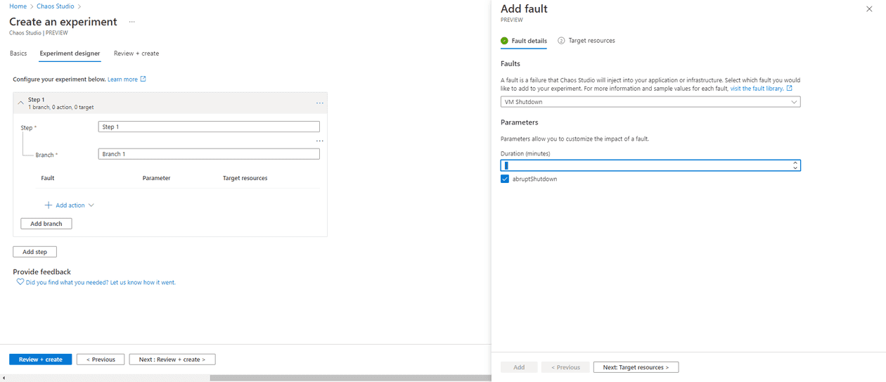
Task: Open the Branch 1 ellipsis options menu
Action: pos(320,141)
